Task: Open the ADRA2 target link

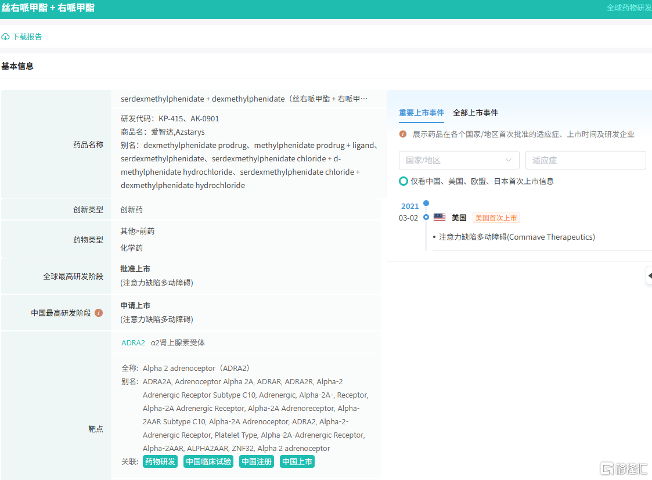Action: (133, 343)
